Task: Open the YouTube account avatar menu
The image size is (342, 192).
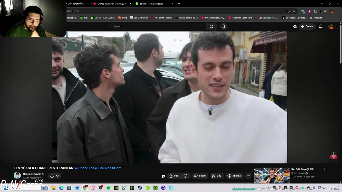Action: [x=331, y=26]
